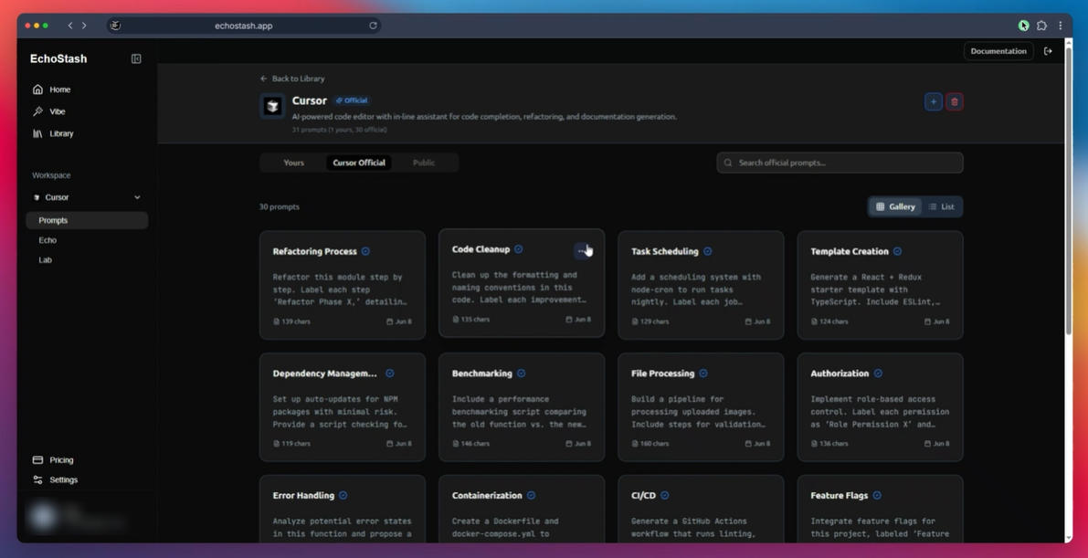Click the EchoStash logo text
Viewport: 1088px width, 558px height.
(58, 59)
